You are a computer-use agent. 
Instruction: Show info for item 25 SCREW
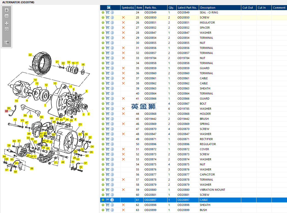coord(112,17)
